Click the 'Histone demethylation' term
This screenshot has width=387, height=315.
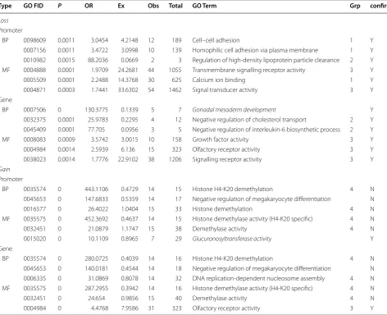pos(222,209)
